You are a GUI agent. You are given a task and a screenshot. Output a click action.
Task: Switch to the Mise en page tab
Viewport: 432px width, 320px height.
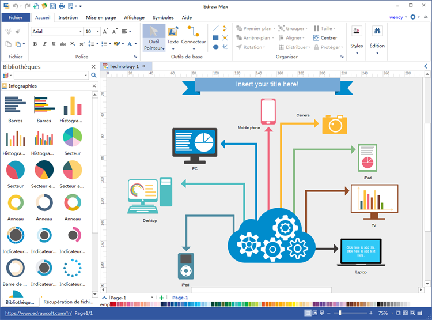coord(100,18)
